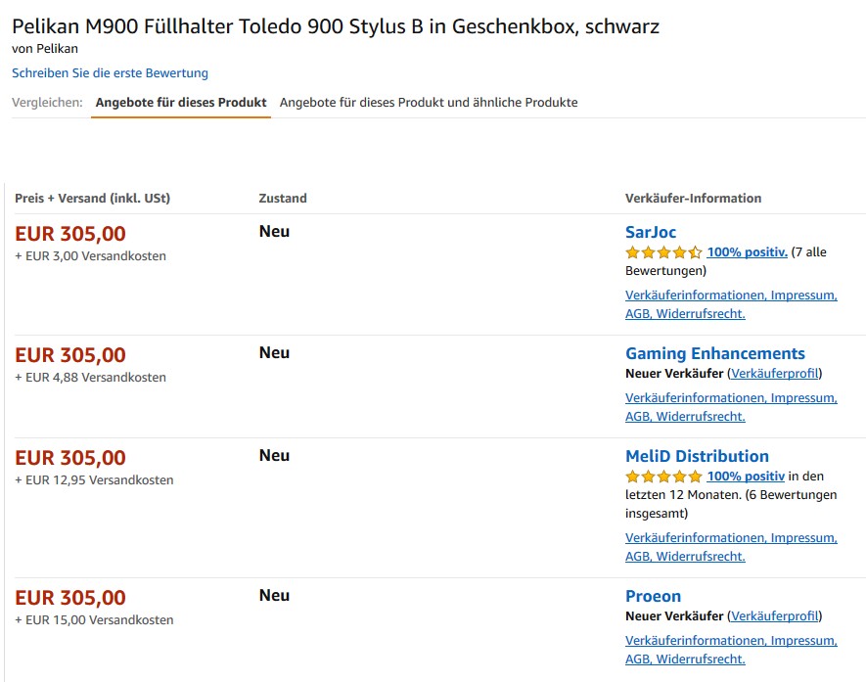
Task: Click 'Vergleichen:' label
Action: coord(47,103)
